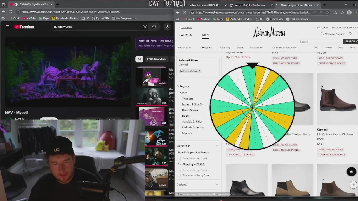
Task: Select Sneakers category filter
Action: pyautogui.click(x=187, y=99)
